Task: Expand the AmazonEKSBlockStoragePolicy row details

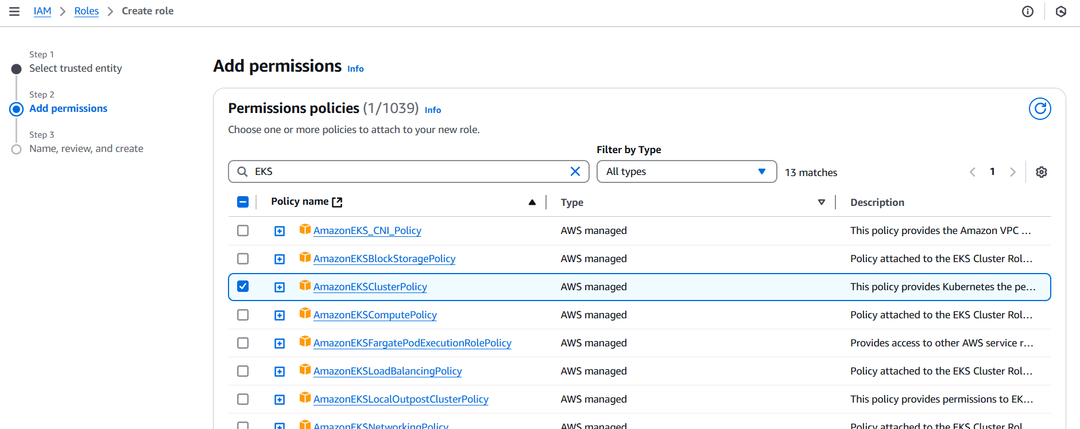Action: point(280,259)
